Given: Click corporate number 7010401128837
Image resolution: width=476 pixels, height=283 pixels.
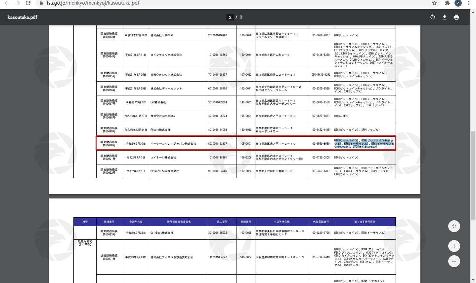Looking at the screenshot, I should tap(218, 75).
